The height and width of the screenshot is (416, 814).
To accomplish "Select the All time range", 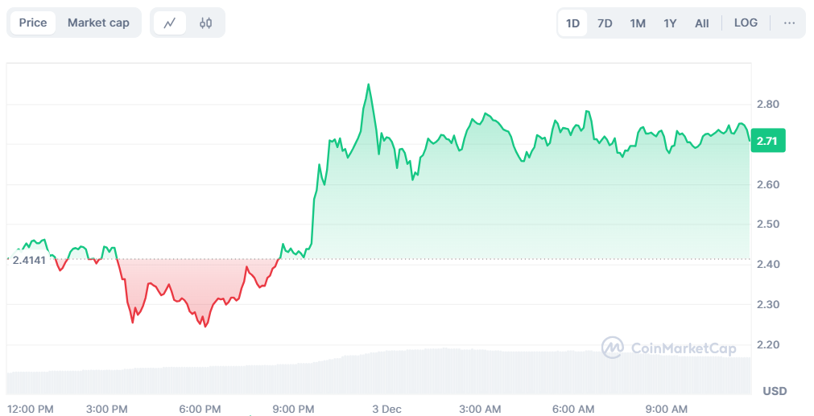I will pos(702,23).
